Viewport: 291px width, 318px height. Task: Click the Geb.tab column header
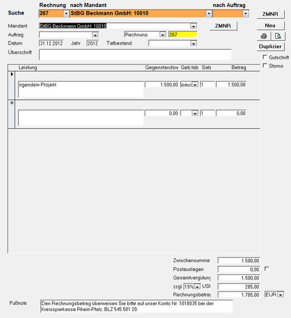[189, 67]
